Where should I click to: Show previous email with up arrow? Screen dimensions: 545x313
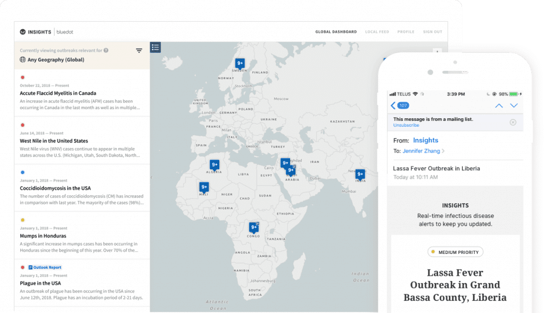pos(499,106)
